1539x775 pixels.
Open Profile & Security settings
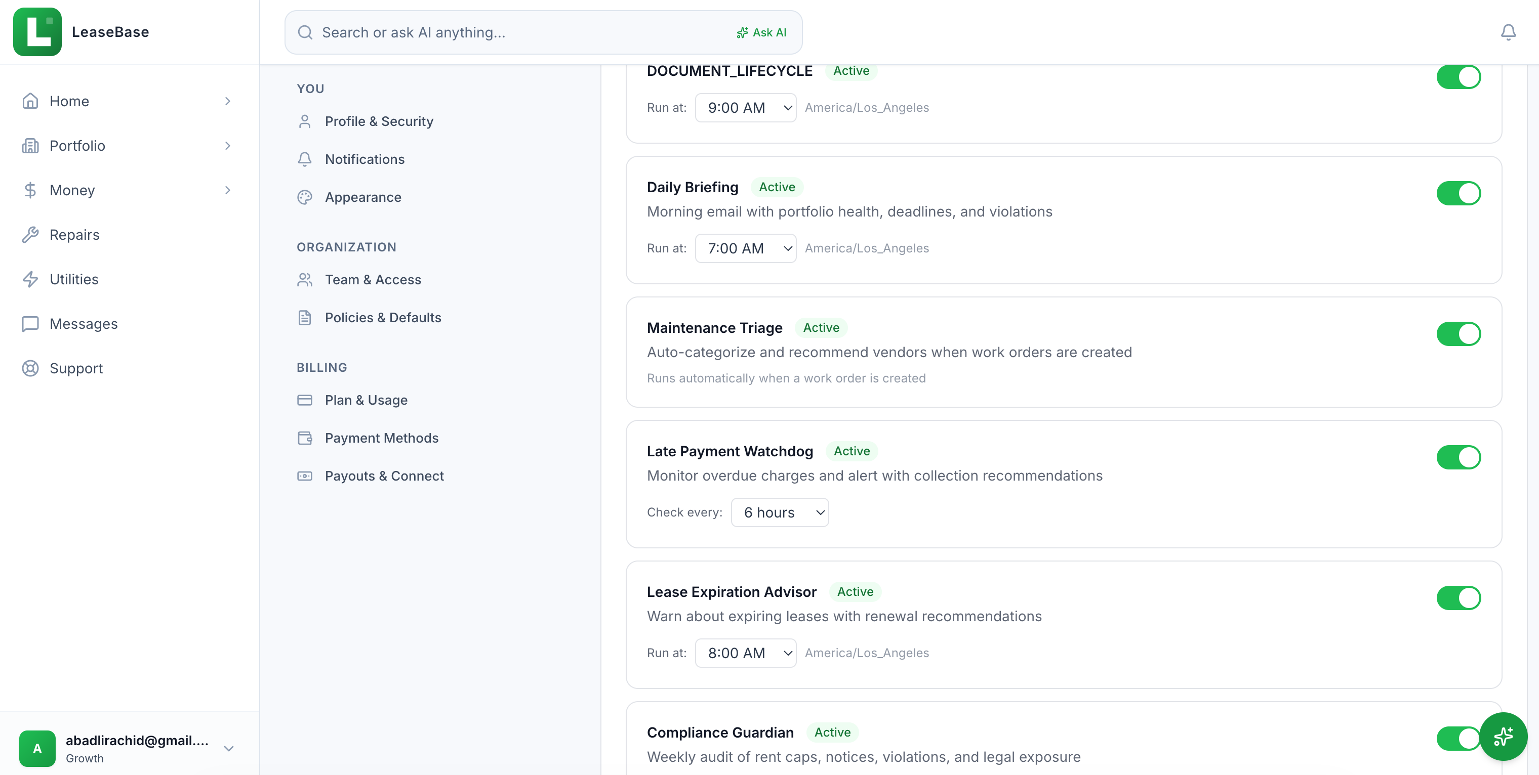[379, 121]
